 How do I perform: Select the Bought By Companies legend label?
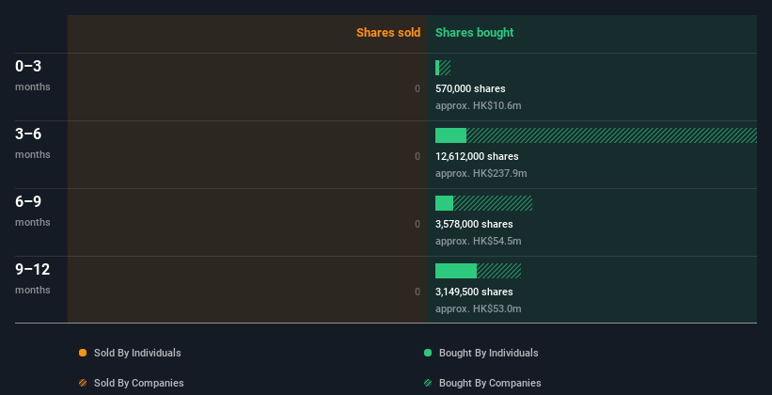coord(490,383)
